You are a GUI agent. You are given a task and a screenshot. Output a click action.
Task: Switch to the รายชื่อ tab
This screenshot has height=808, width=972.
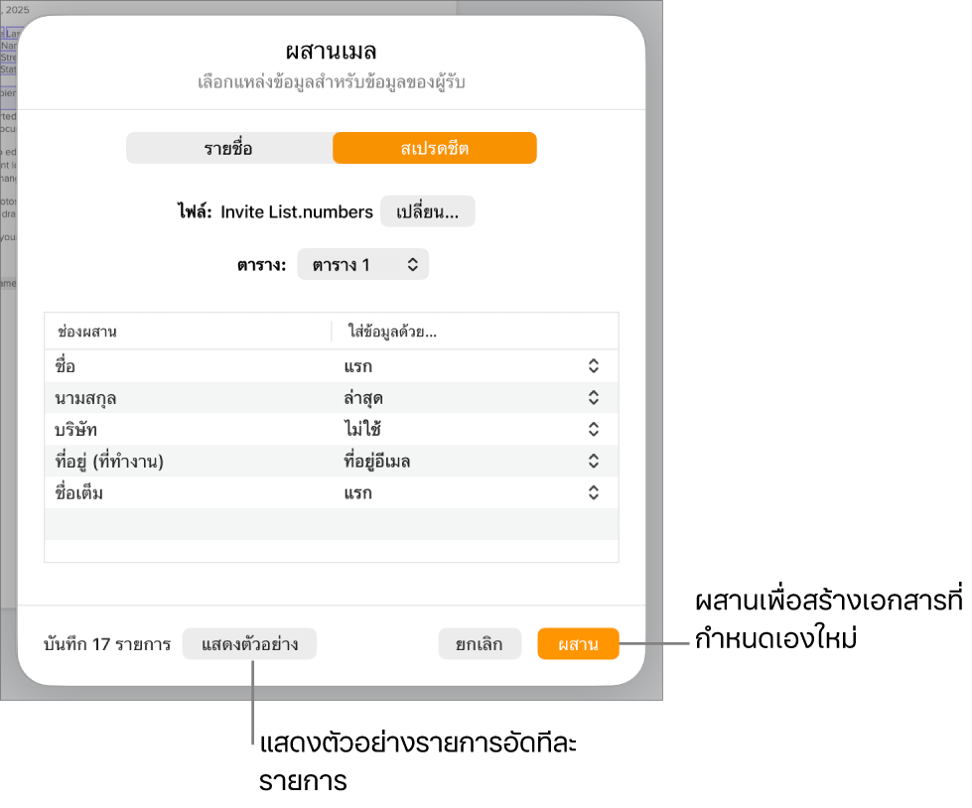click(x=229, y=148)
